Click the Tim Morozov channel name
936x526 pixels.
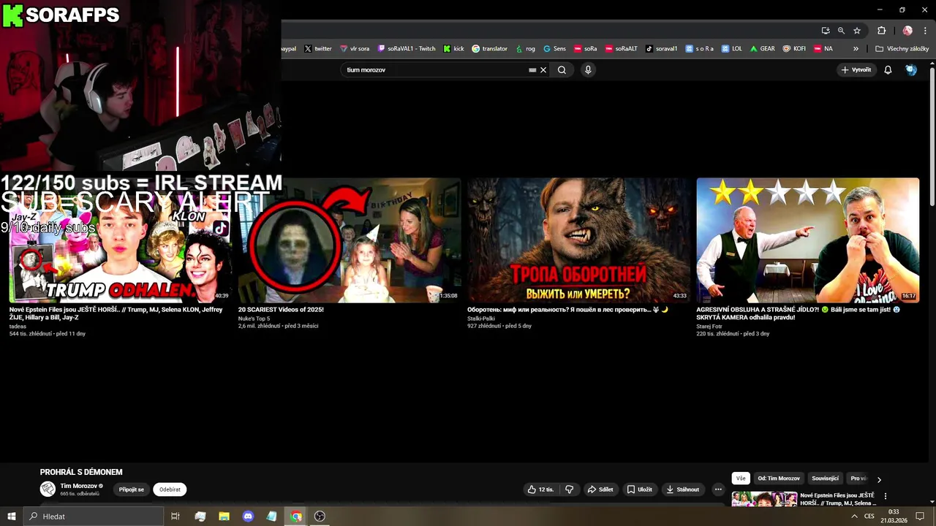[78, 486]
